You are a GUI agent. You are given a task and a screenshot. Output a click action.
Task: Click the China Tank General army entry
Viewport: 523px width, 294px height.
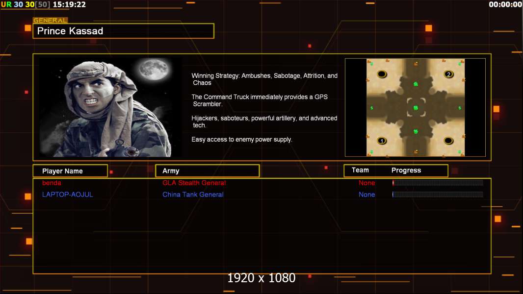193,195
